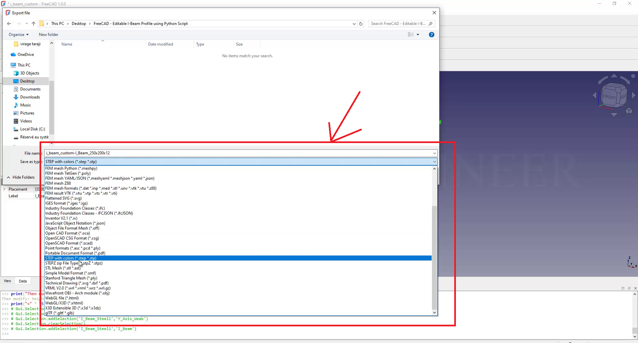The image size is (638, 343).
Task: Switch to the View tab
Action: coord(7,281)
